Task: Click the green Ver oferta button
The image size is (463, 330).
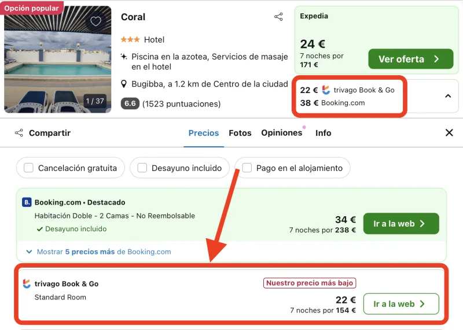Action: coord(411,59)
